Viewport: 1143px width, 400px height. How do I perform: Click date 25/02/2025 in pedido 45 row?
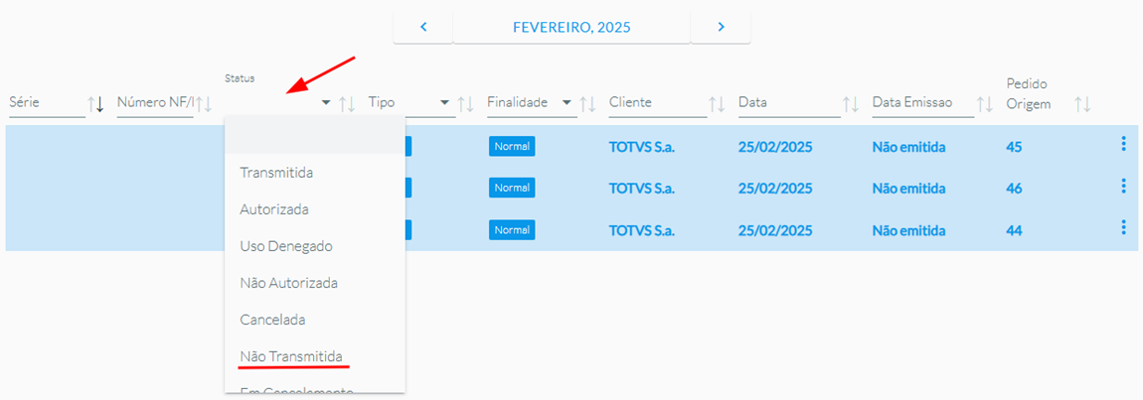coord(775,147)
